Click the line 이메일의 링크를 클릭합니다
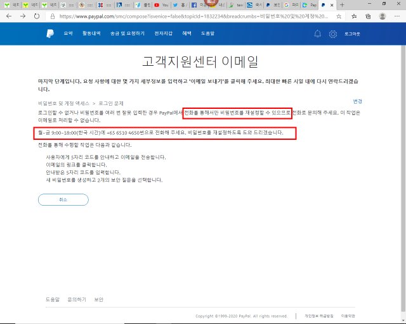The image size is (406, 324). click(x=76, y=165)
